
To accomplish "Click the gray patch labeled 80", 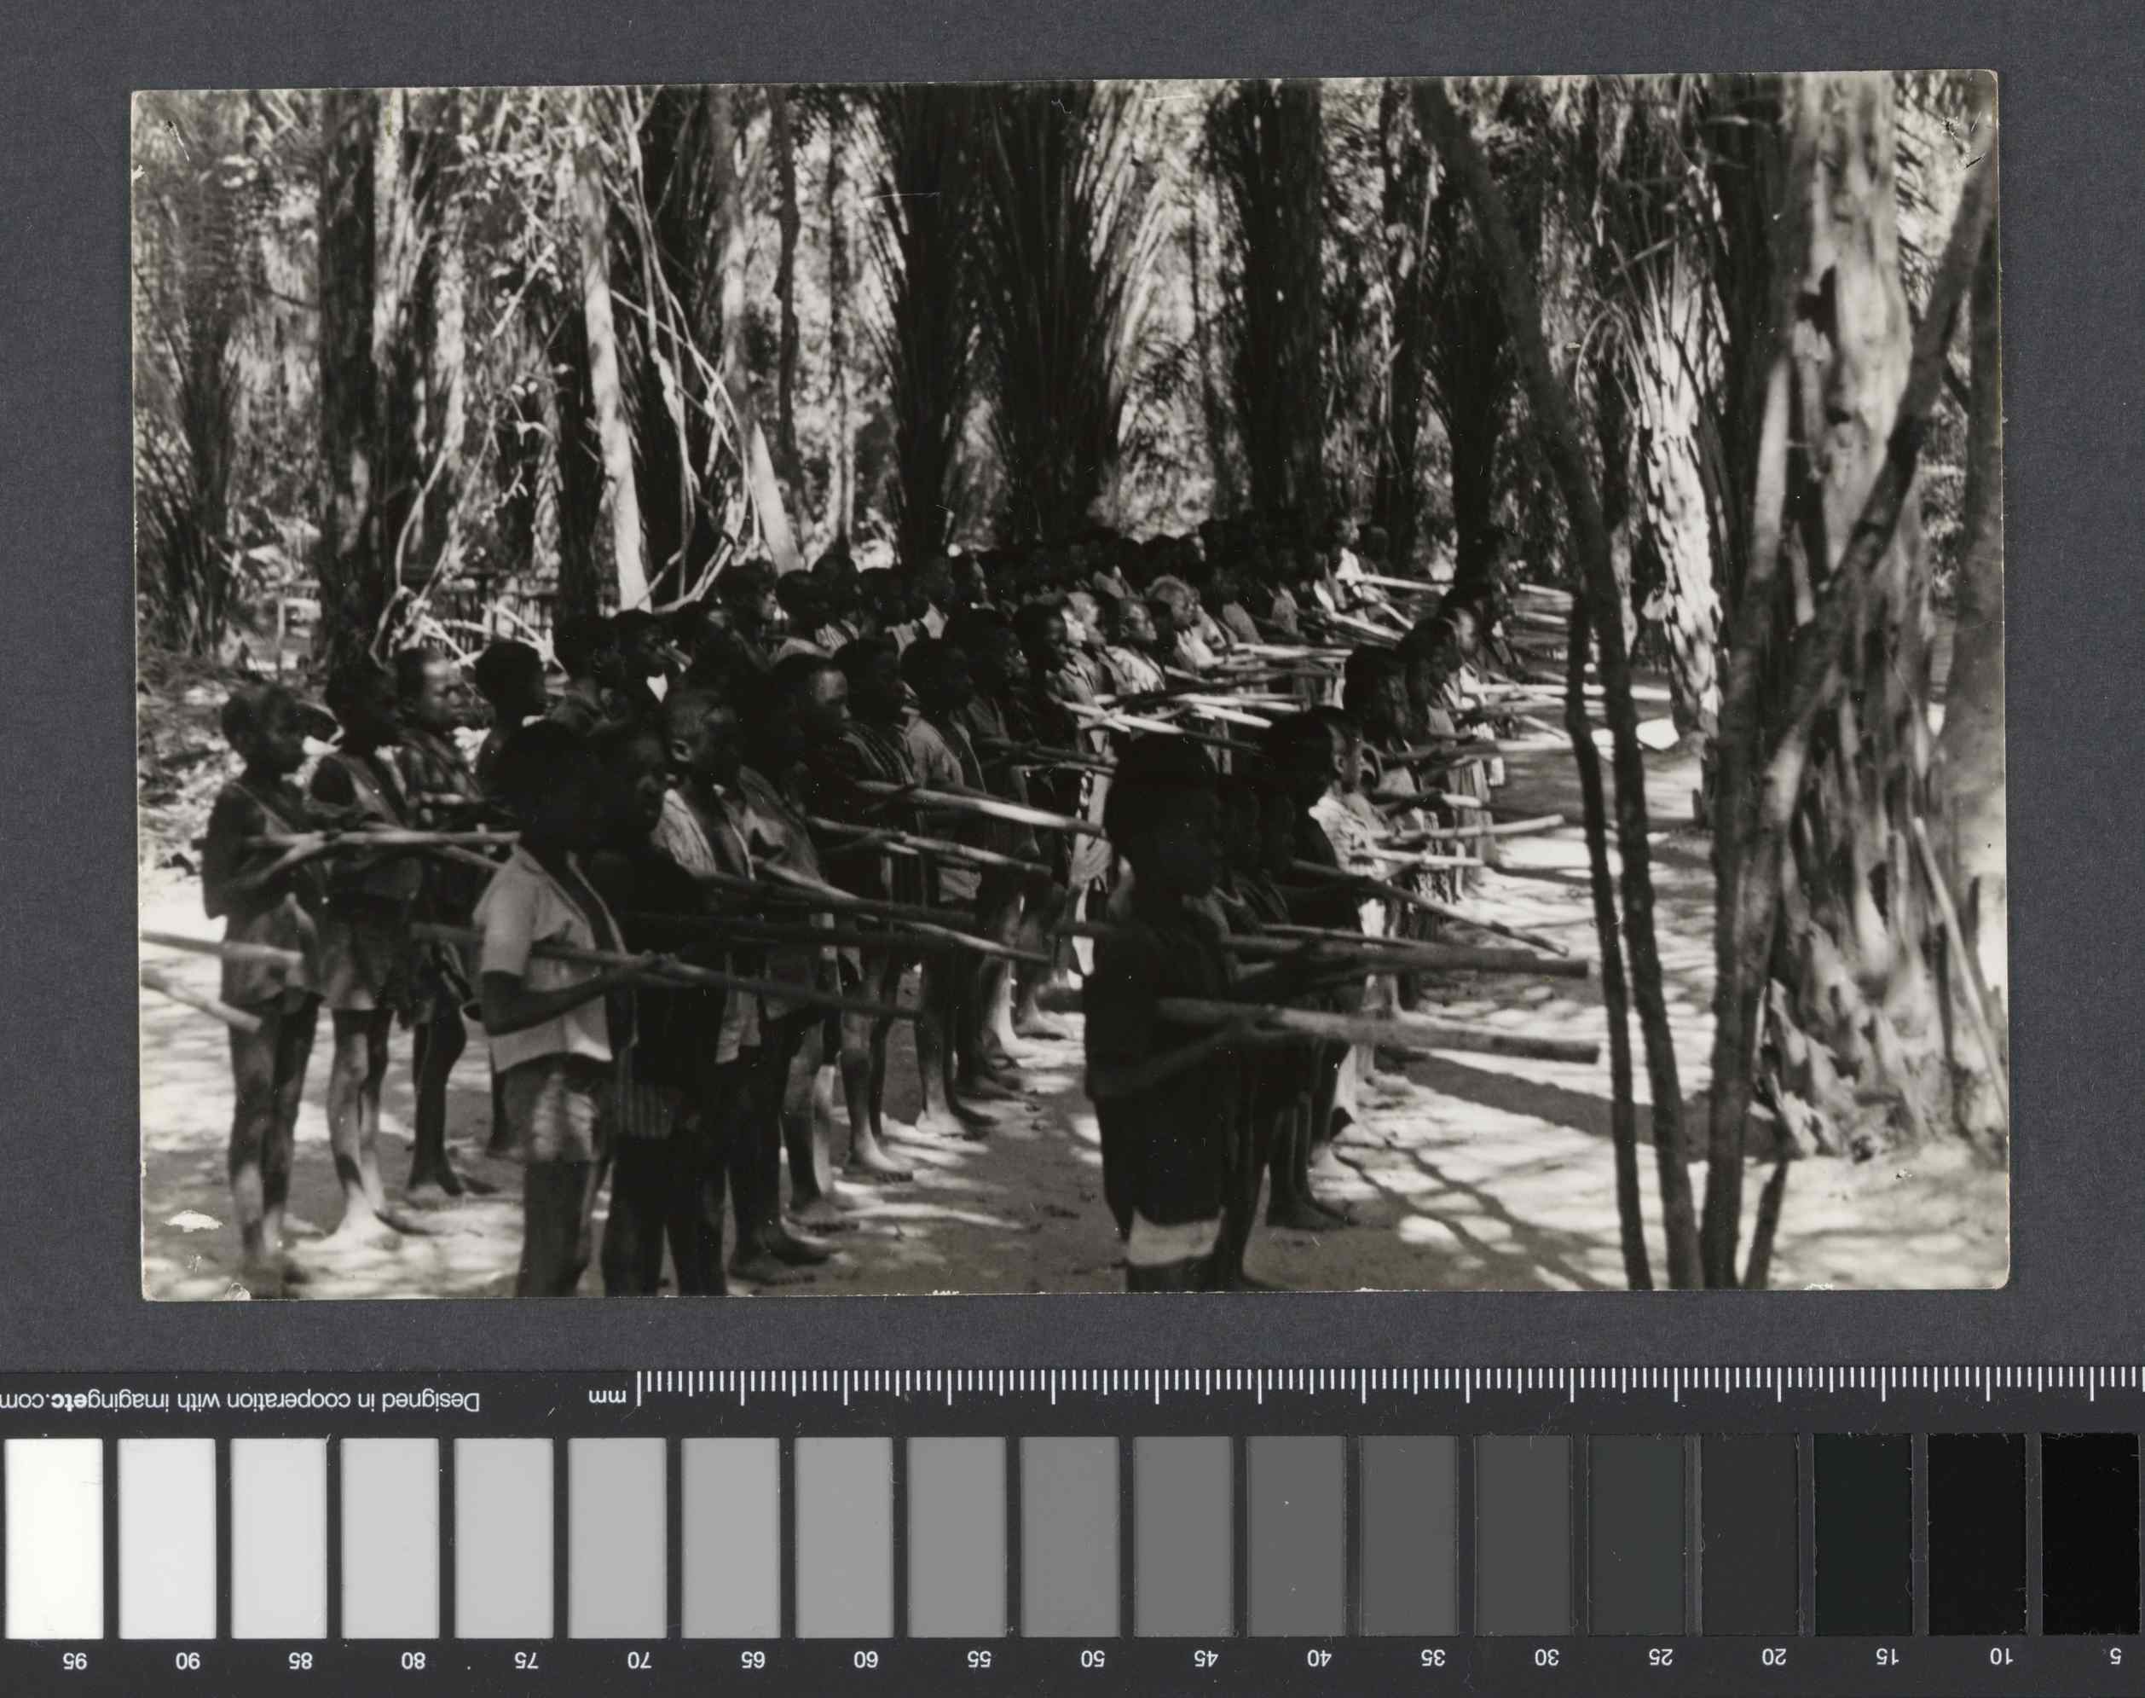I will click(390, 1539).
